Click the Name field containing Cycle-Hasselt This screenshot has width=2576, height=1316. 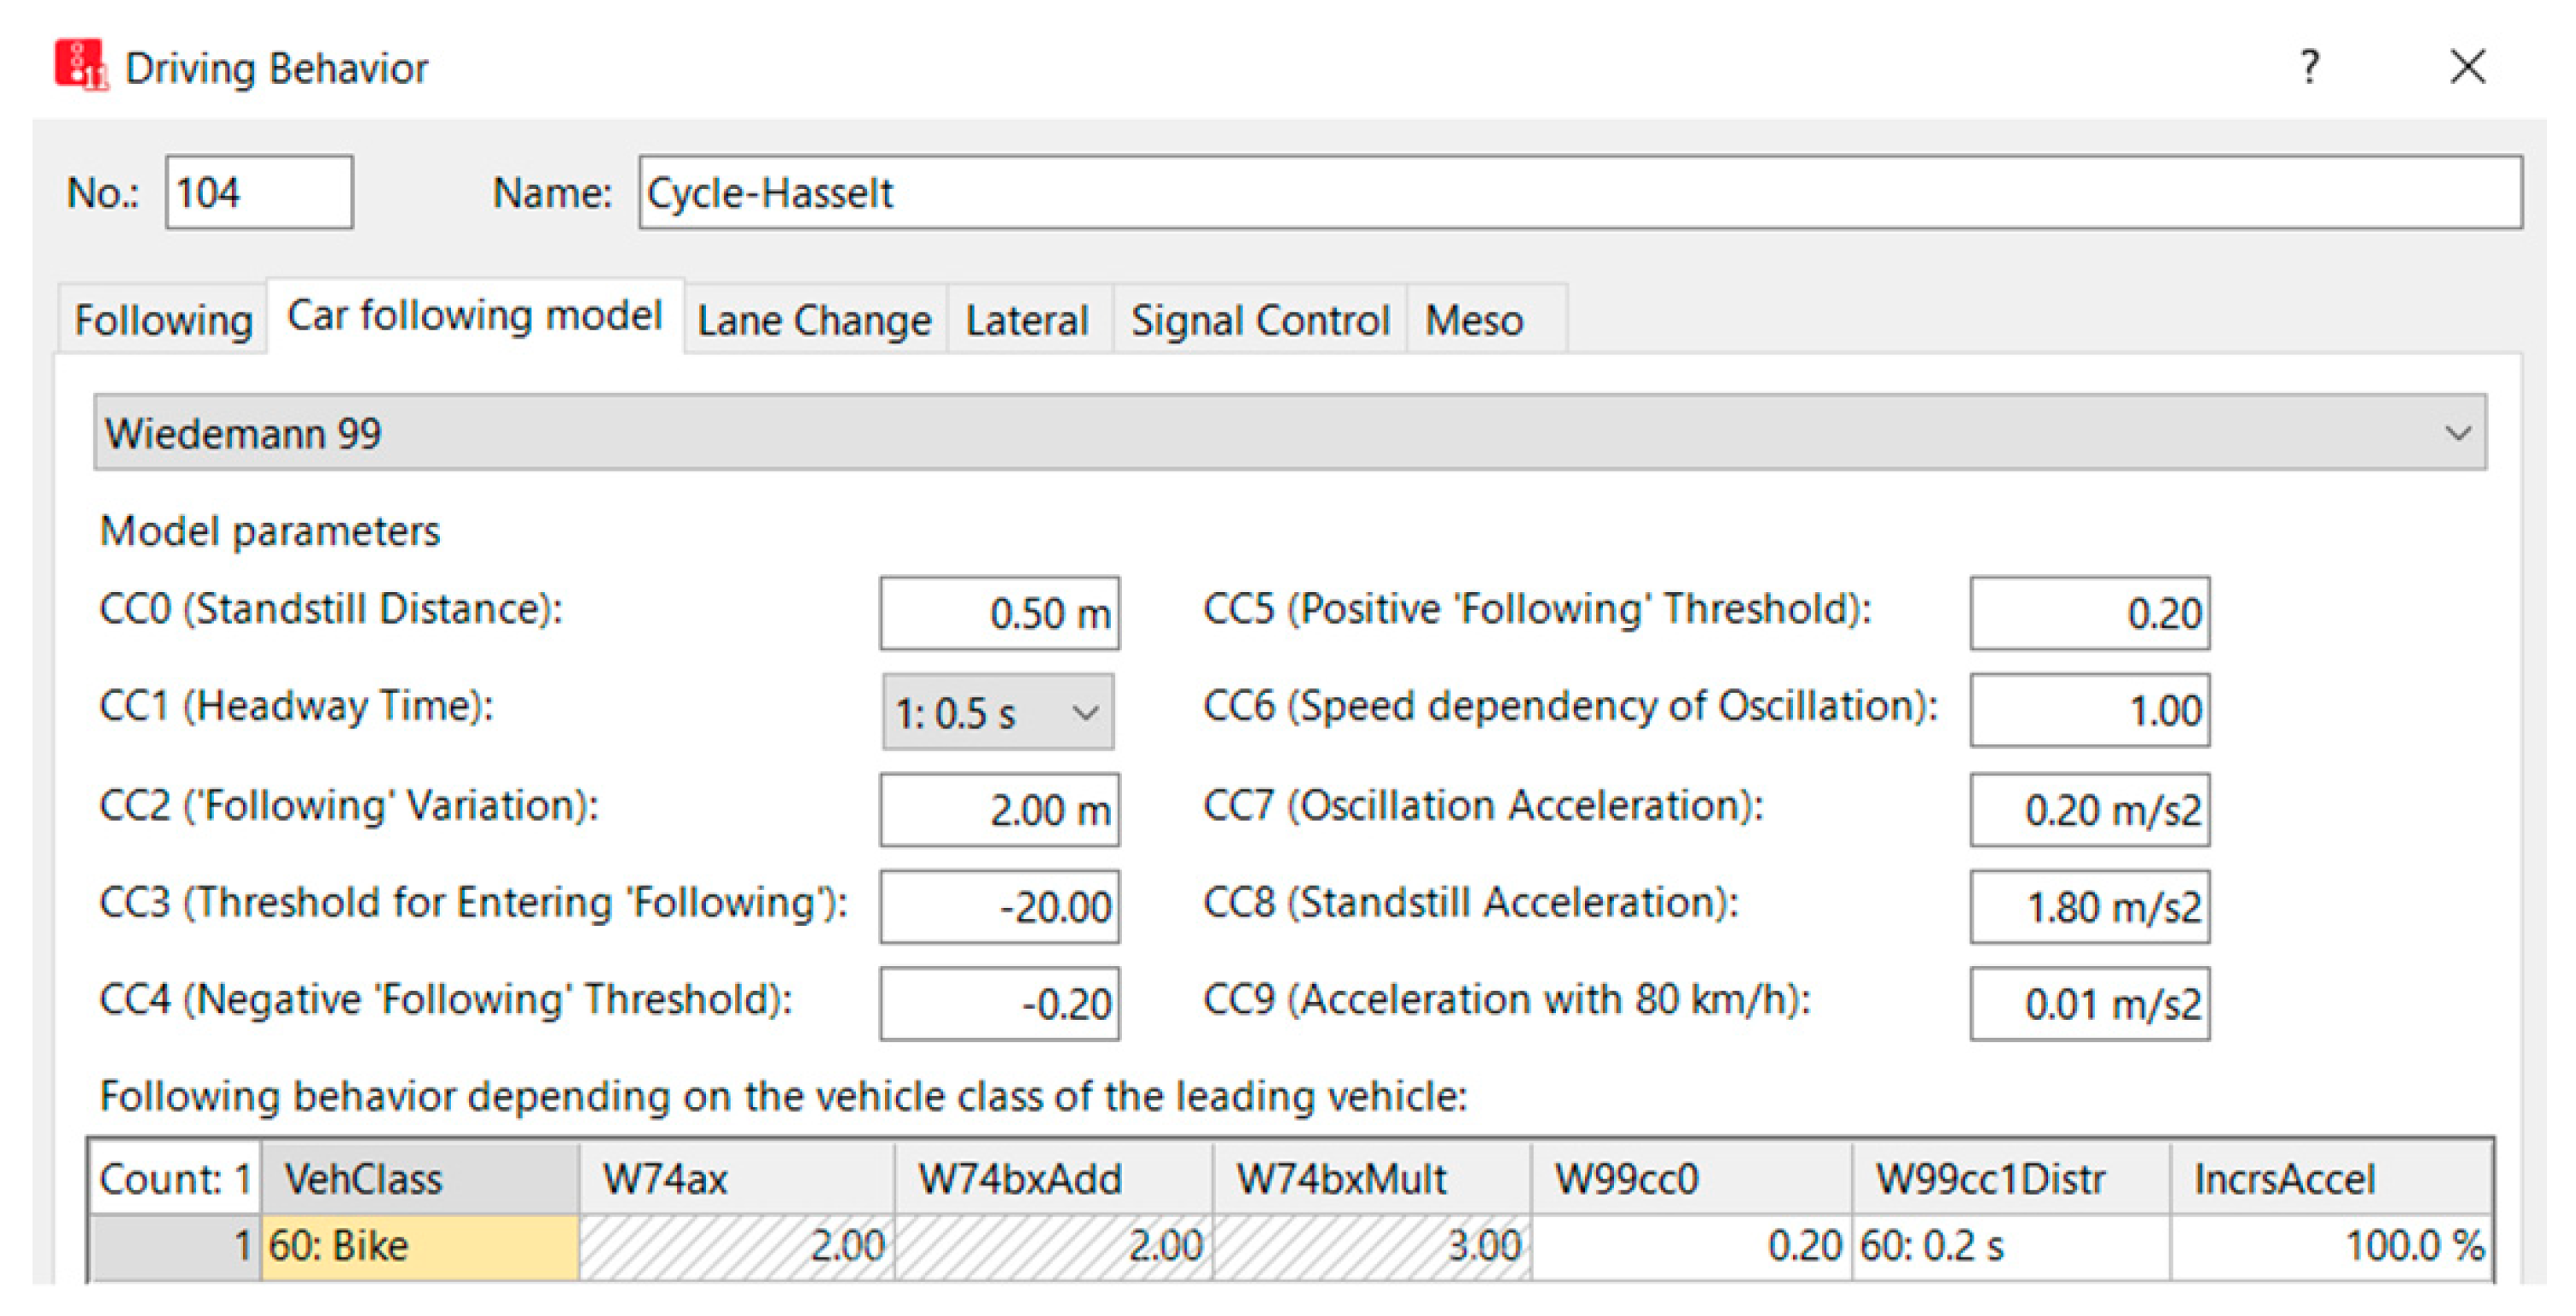(1580, 192)
